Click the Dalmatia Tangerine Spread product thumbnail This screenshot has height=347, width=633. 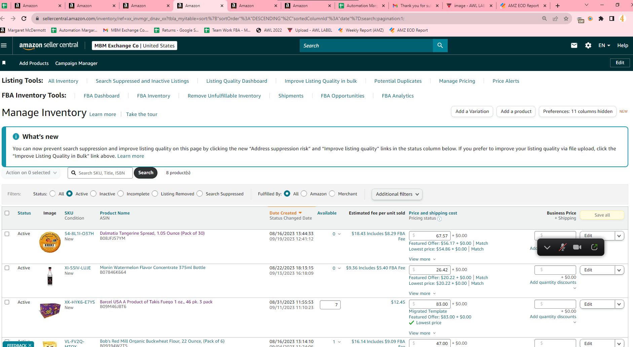coord(50,242)
